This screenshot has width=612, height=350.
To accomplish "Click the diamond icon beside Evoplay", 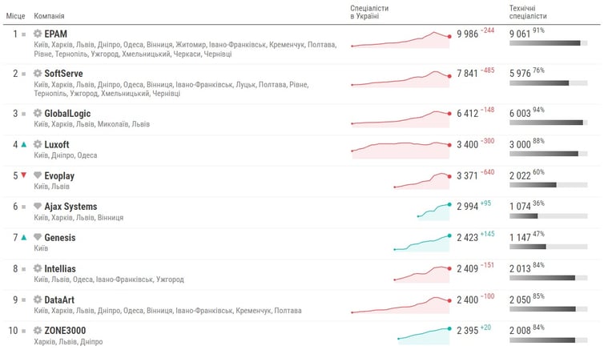I will click(38, 175).
